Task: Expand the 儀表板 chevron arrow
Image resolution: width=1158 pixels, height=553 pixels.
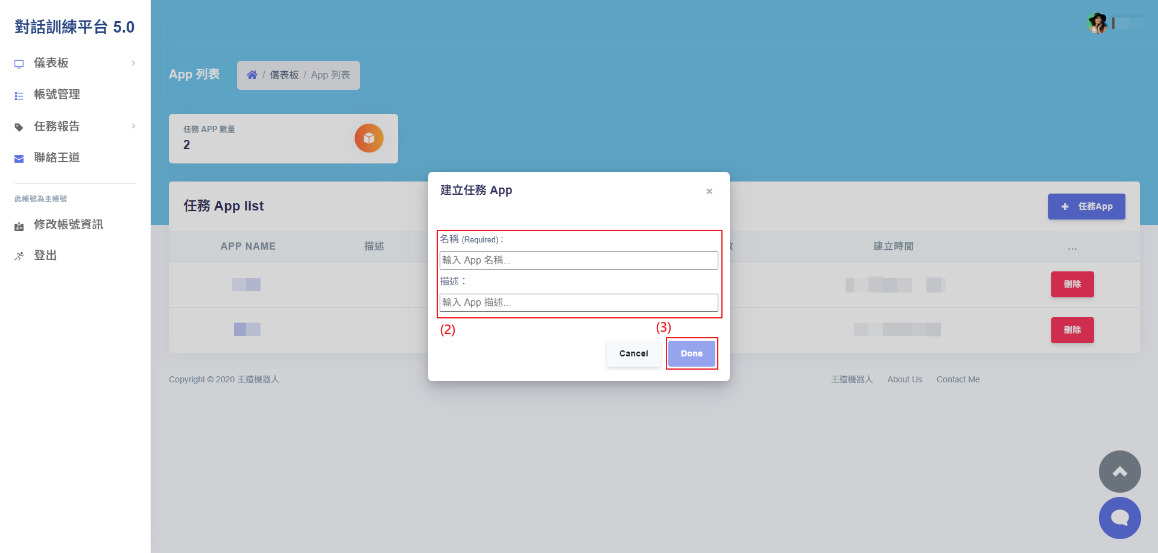Action: coord(133,63)
